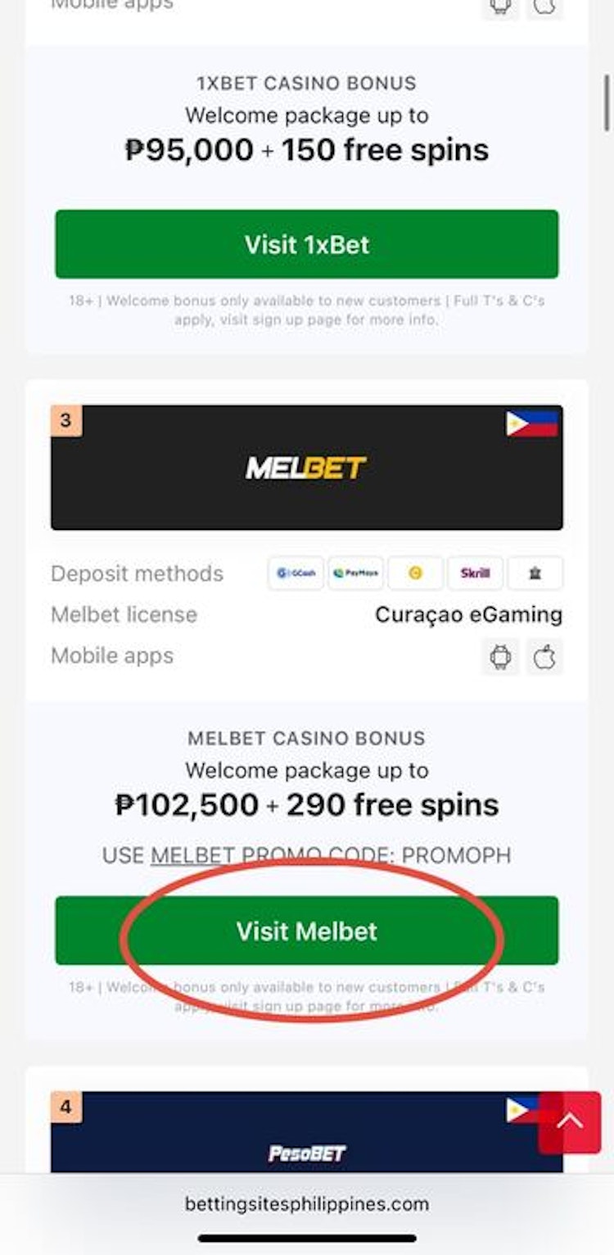Click the PayMaya deposit icon

tap(355, 573)
